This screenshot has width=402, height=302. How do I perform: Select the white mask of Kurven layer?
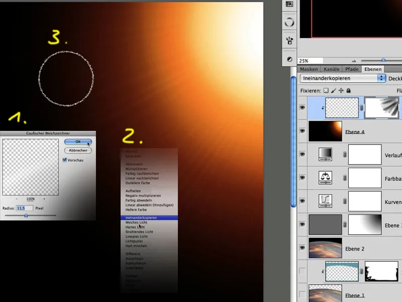point(365,201)
